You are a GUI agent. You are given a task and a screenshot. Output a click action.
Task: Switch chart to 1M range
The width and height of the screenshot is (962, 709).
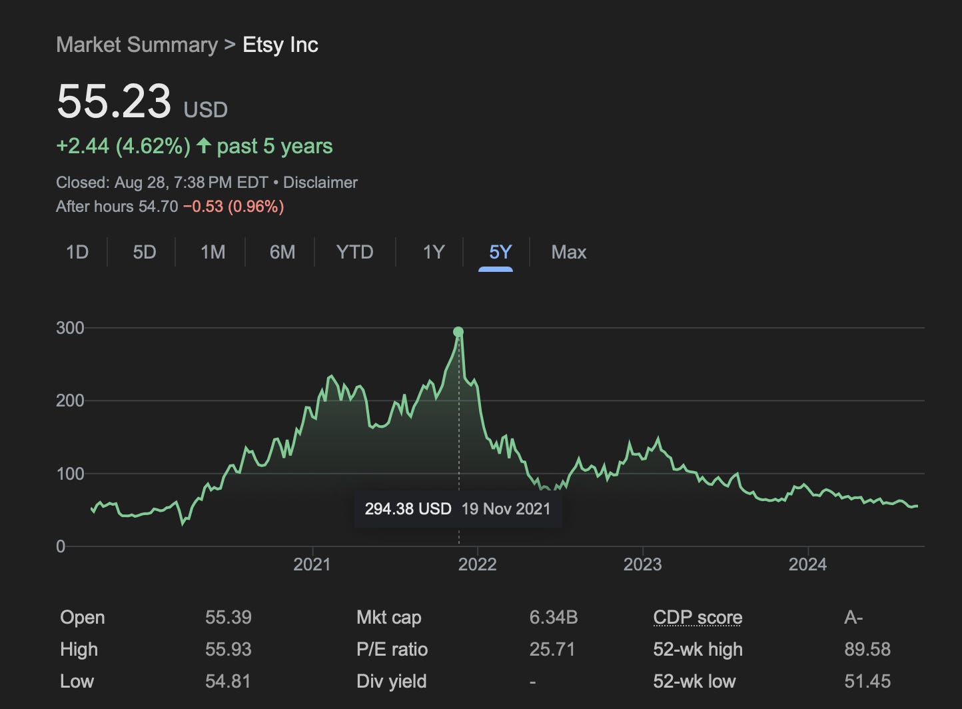tap(213, 253)
